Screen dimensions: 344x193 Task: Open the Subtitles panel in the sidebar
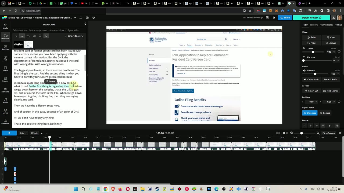(x=5, y=47)
